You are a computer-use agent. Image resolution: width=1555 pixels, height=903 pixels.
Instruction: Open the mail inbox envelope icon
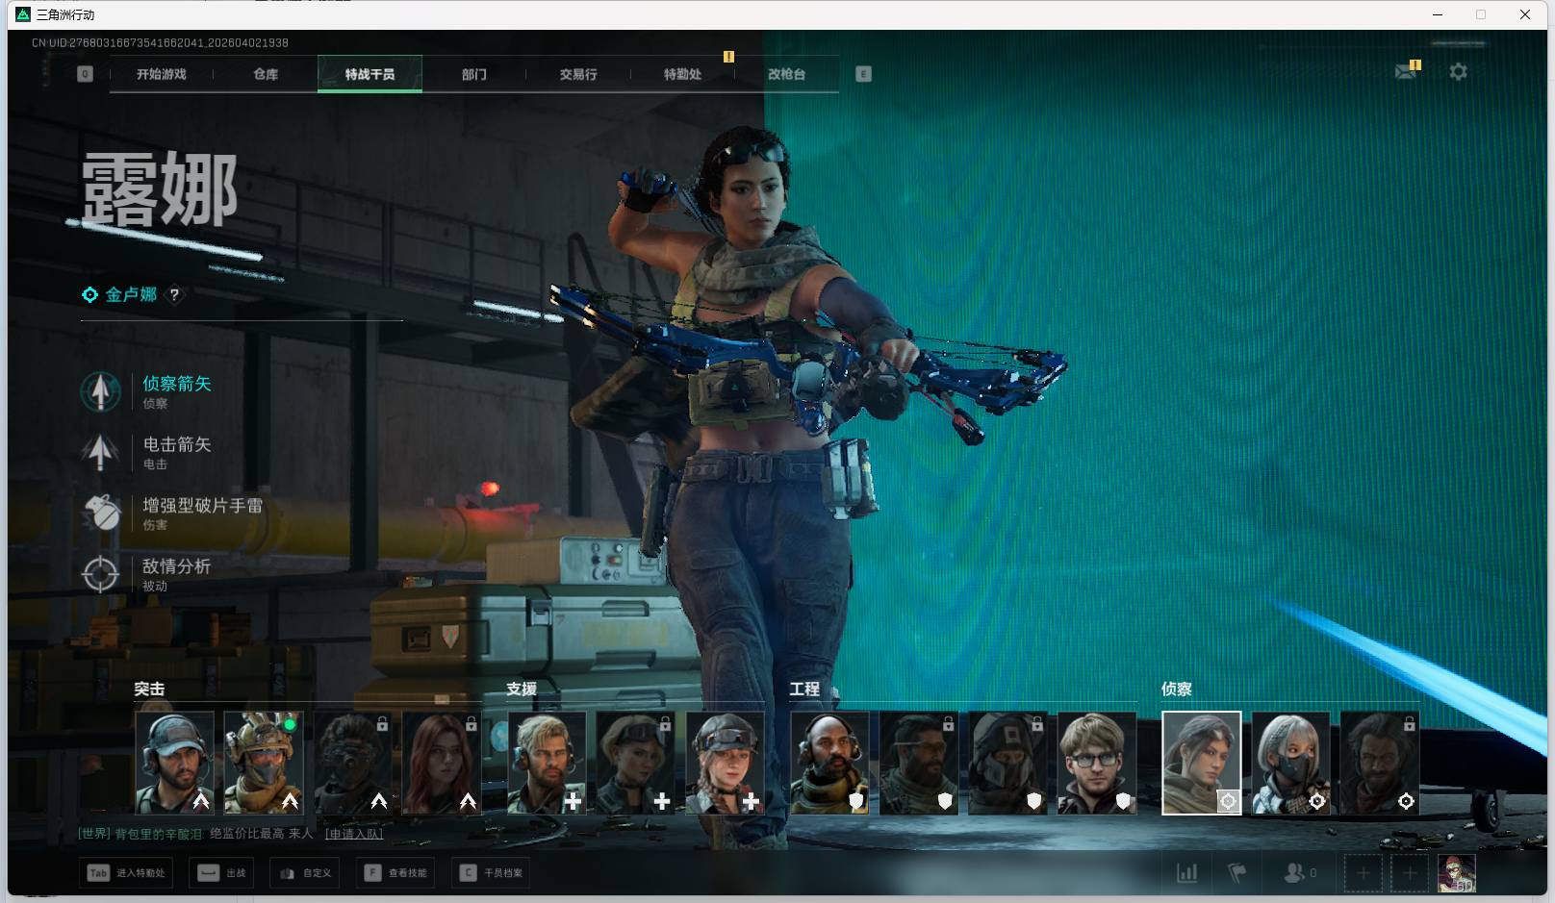click(1406, 72)
